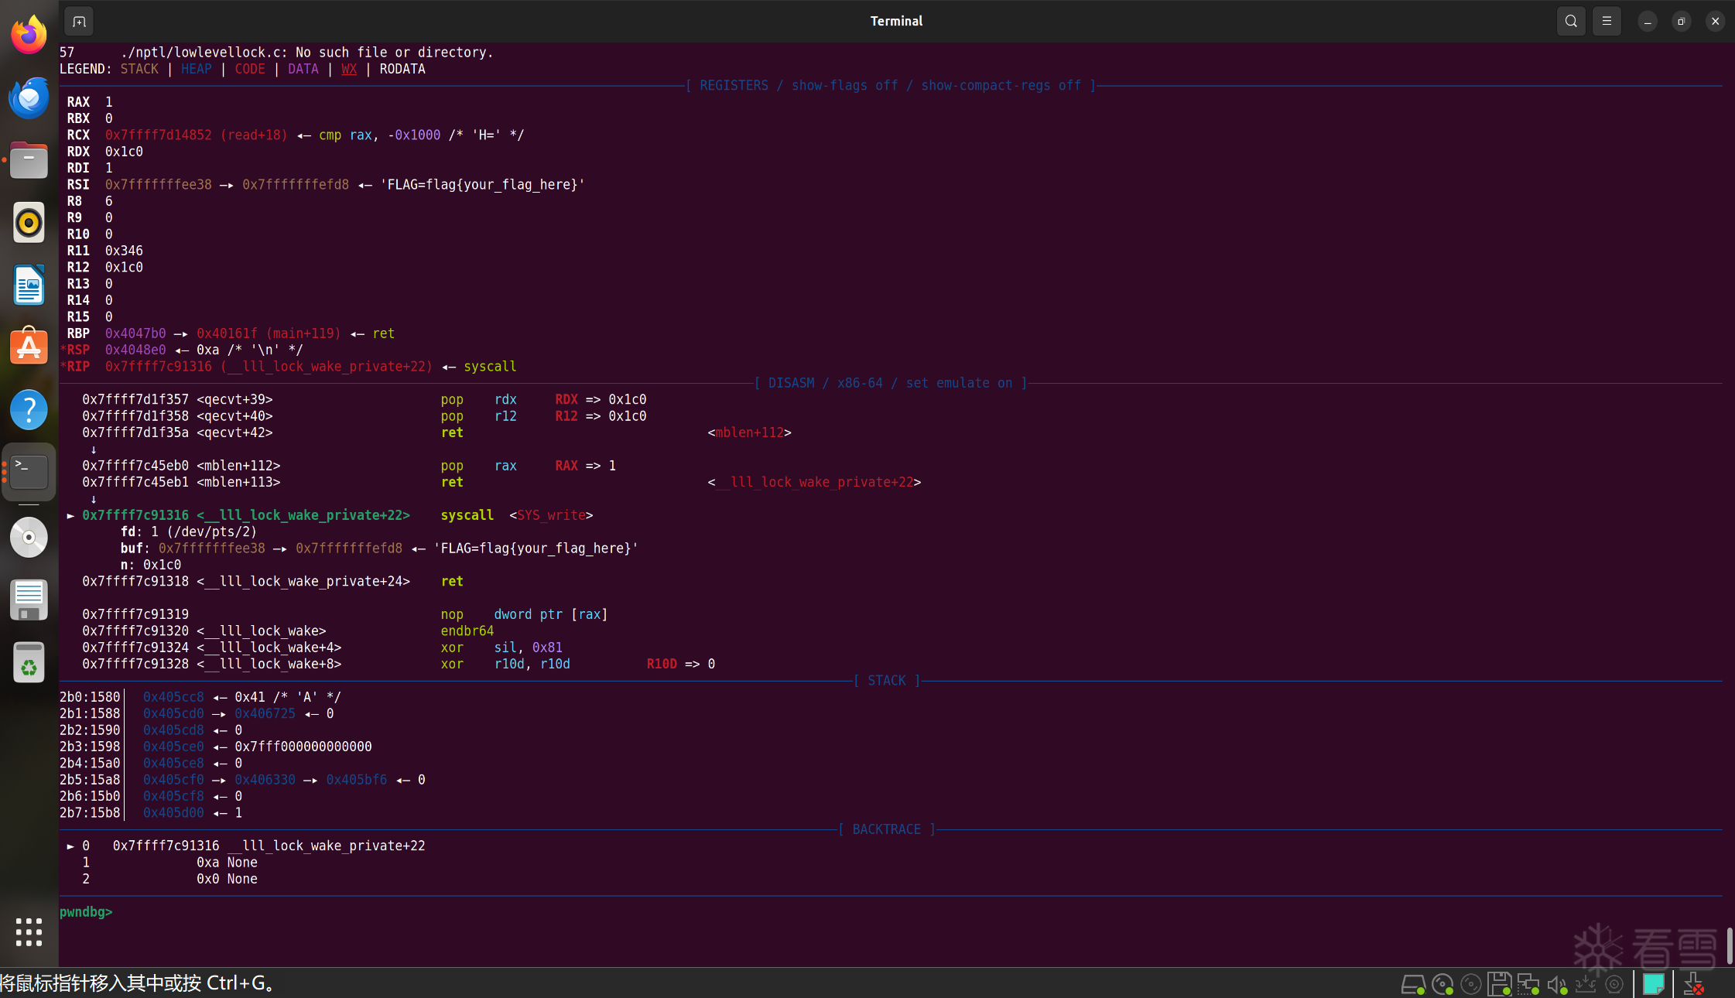Open the Help icon in dock

coord(29,409)
